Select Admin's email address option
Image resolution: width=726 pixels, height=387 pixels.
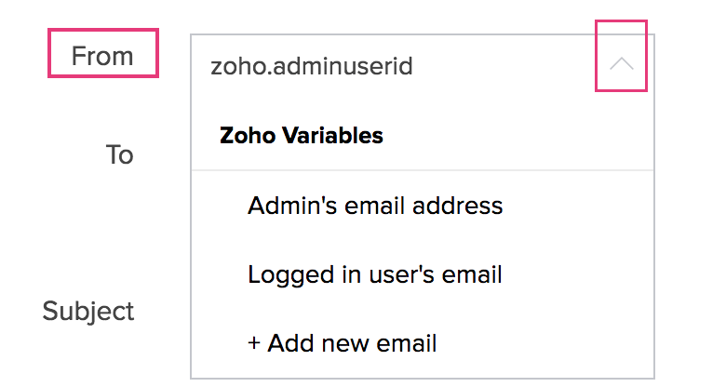click(375, 206)
